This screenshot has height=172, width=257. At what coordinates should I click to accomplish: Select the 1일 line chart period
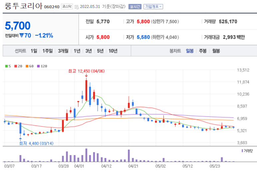(x=34, y=51)
